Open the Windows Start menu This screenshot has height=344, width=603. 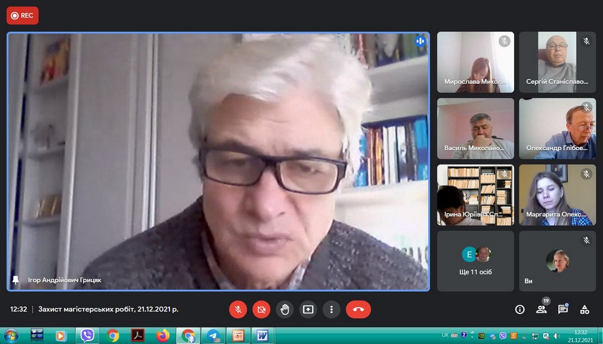click(x=11, y=336)
